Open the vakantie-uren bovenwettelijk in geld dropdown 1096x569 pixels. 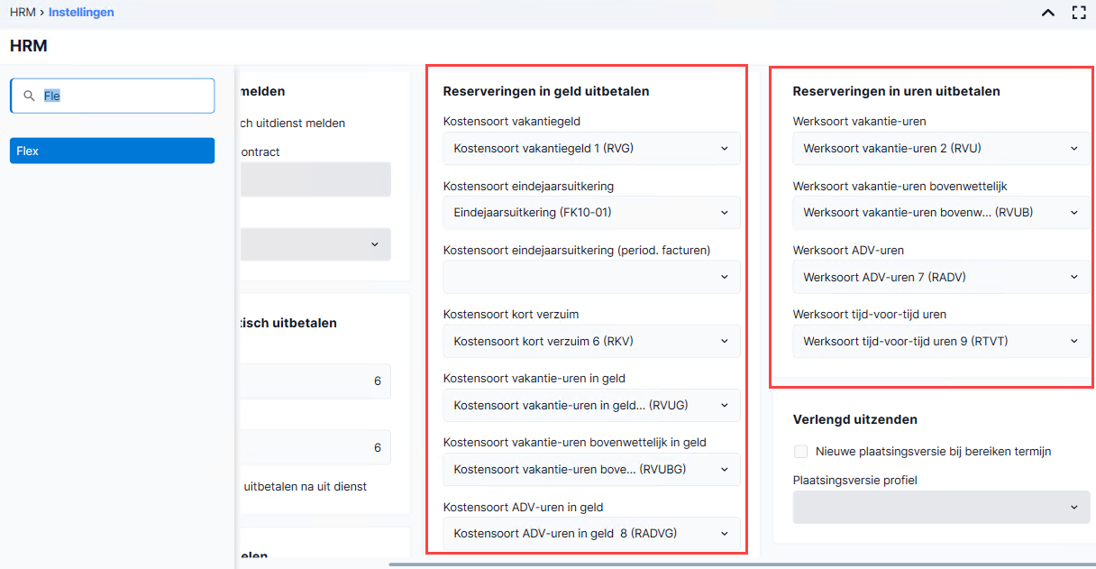591,469
